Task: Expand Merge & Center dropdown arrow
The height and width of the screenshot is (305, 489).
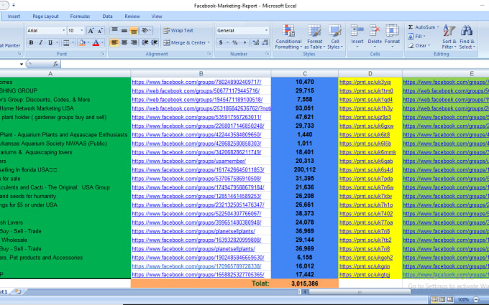Action: pyautogui.click(x=209, y=42)
